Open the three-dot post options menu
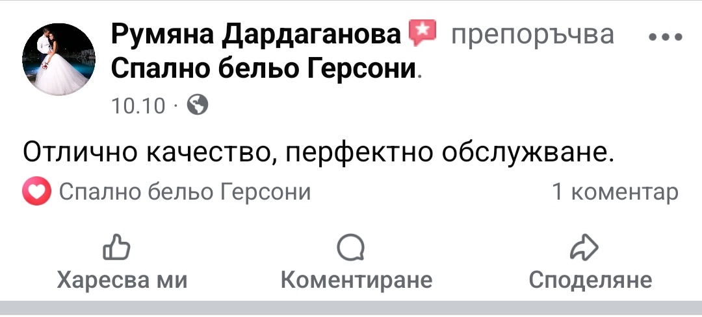The width and height of the screenshot is (702, 317). (x=666, y=37)
